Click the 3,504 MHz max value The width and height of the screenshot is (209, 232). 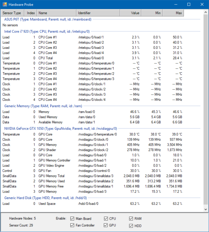[175, 145]
